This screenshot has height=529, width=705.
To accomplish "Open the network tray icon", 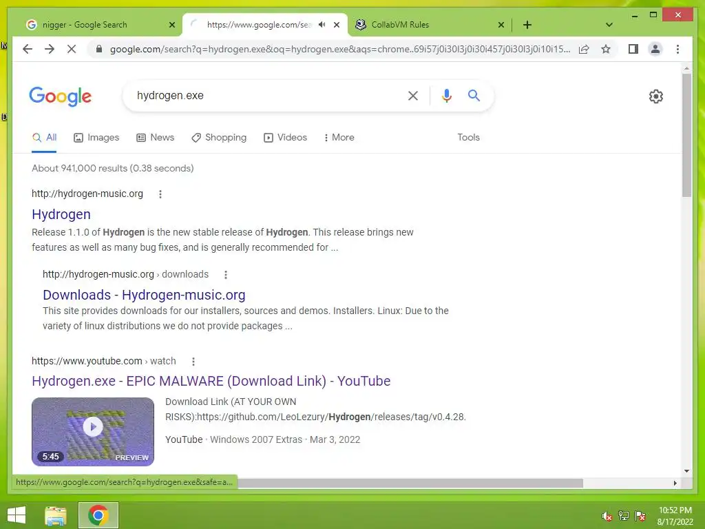I will (624, 516).
